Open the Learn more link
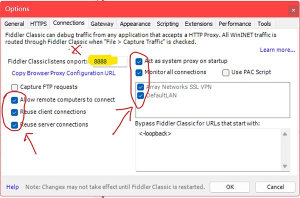 (277, 50)
